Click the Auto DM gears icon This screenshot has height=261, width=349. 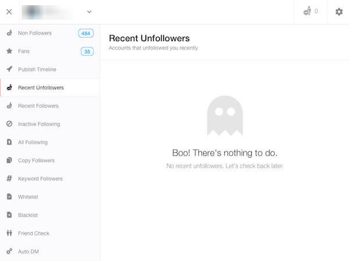click(9, 252)
